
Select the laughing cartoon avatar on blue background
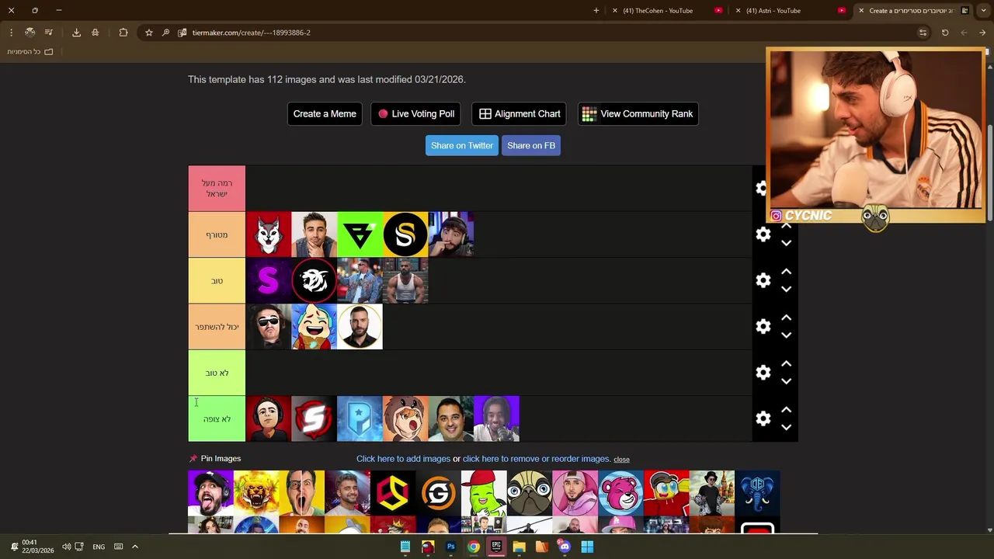[x=314, y=327]
